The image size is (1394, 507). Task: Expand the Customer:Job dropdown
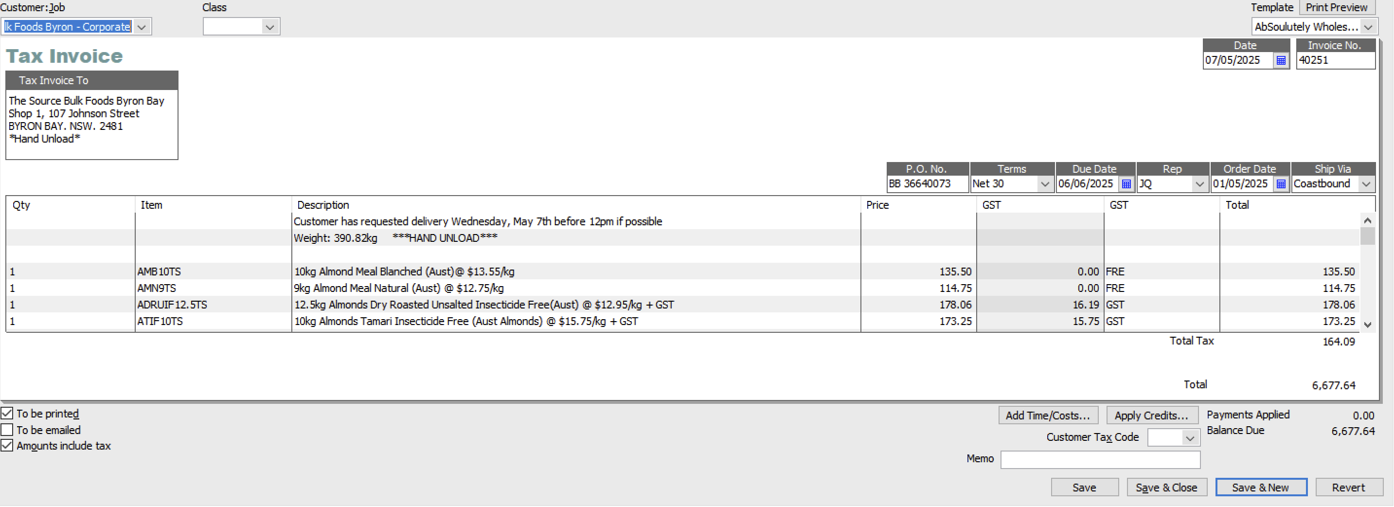[142, 26]
